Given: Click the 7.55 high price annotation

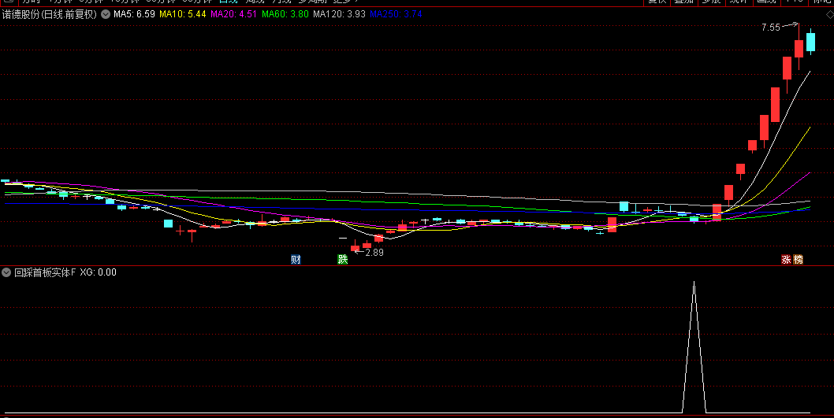Looking at the screenshot, I should [x=771, y=27].
